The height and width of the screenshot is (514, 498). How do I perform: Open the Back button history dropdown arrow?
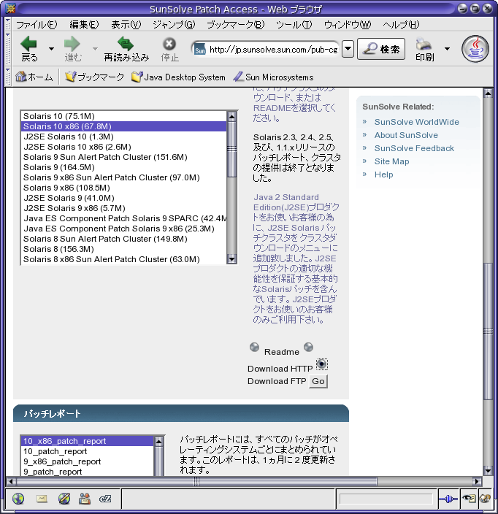(x=51, y=49)
